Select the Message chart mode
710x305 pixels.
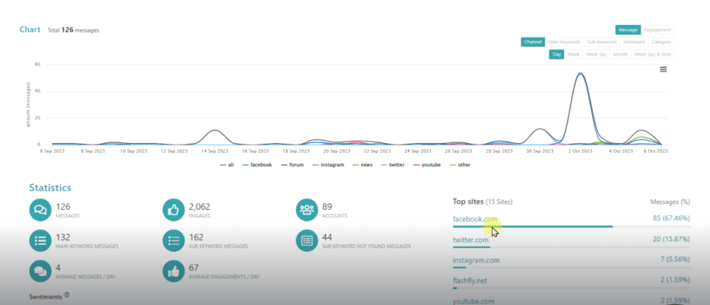pos(627,30)
